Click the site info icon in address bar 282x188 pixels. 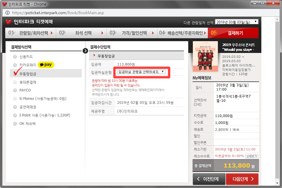(x=8, y=13)
